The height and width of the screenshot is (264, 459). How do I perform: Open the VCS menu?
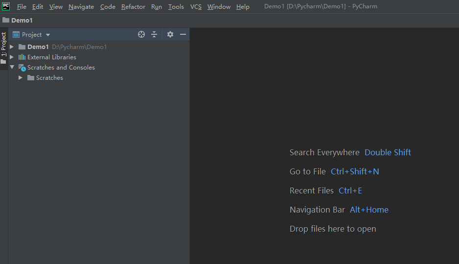coord(196,6)
